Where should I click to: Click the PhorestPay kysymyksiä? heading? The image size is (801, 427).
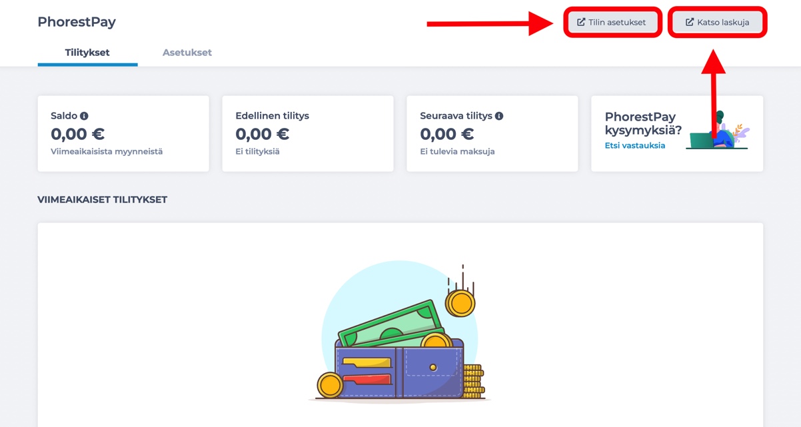tap(643, 123)
